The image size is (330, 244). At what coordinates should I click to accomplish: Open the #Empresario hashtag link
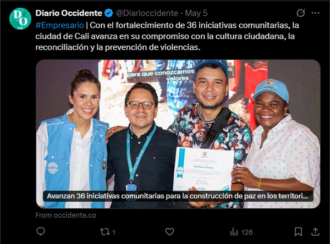coord(60,25)
